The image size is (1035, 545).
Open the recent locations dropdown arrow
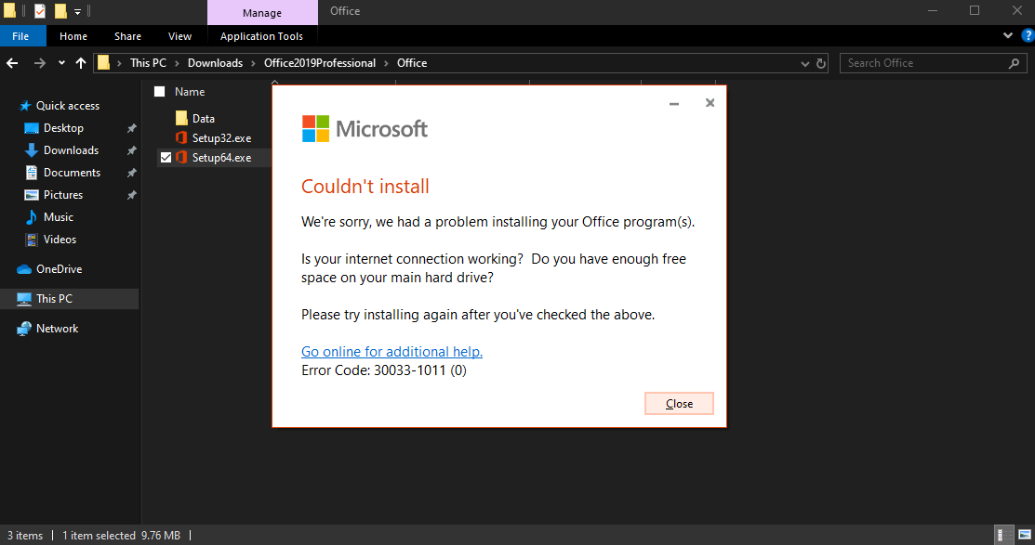click(61, 63)
